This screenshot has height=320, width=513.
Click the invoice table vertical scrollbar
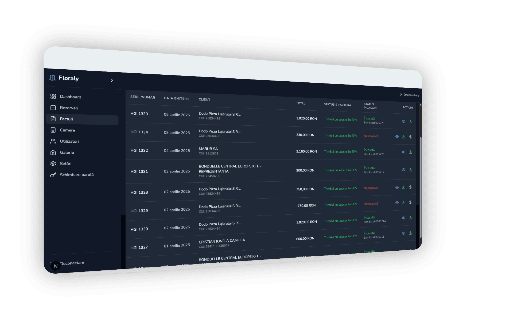tap(421, 187)
